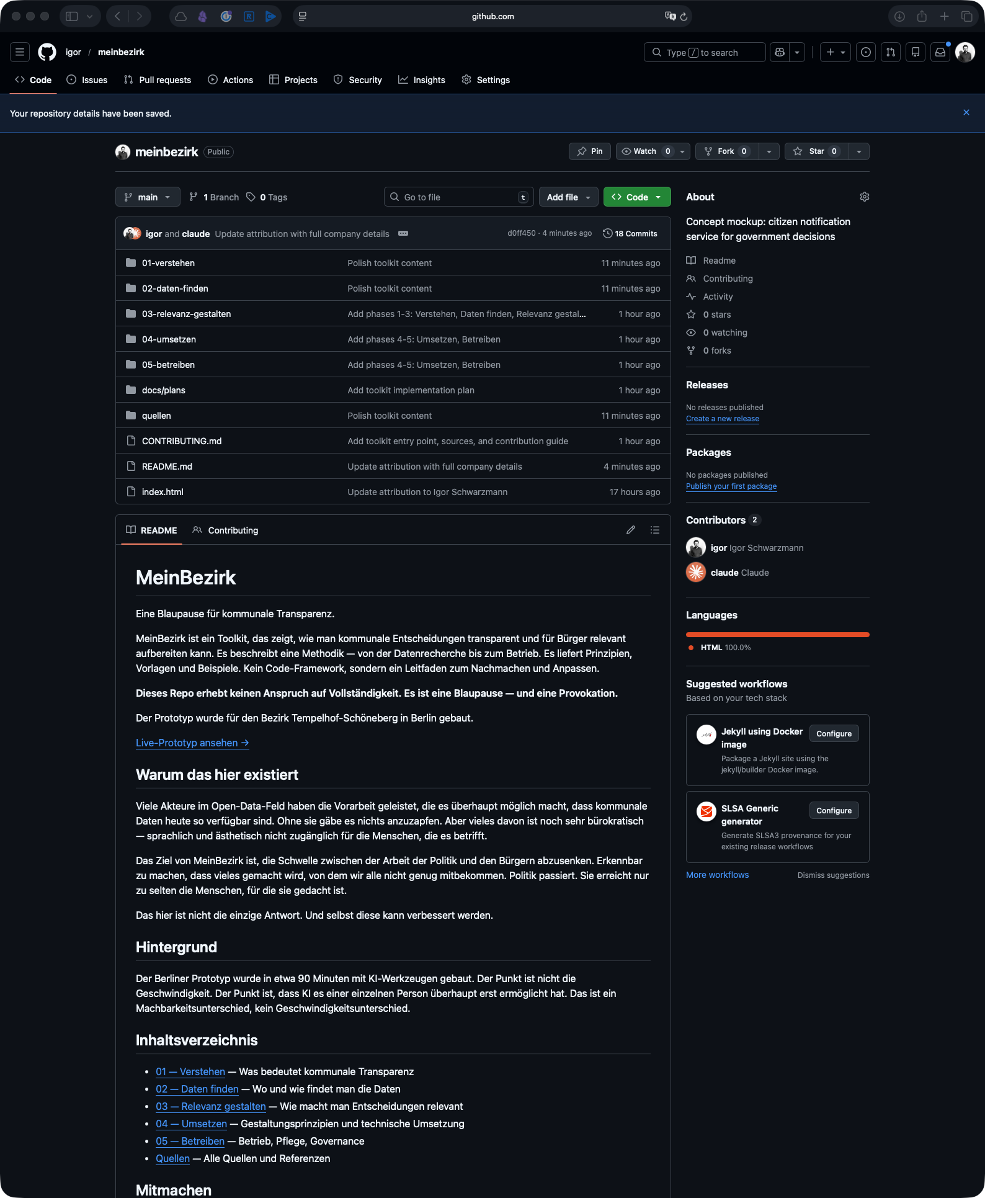Open the Security tab
This screenshot has height=1198, width=985.
358,80
